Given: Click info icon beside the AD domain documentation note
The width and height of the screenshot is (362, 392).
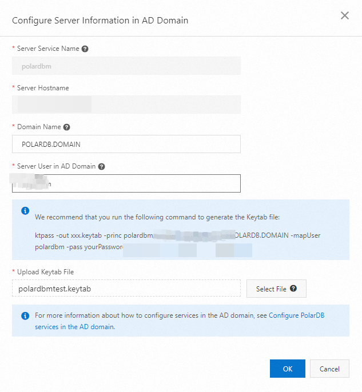Looking at the screenshot, I should [x=25, y=316].
